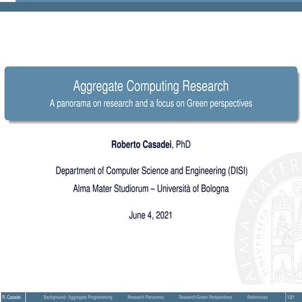Jump to the References section
Screen dimensions: 302x302
[257, 297]
